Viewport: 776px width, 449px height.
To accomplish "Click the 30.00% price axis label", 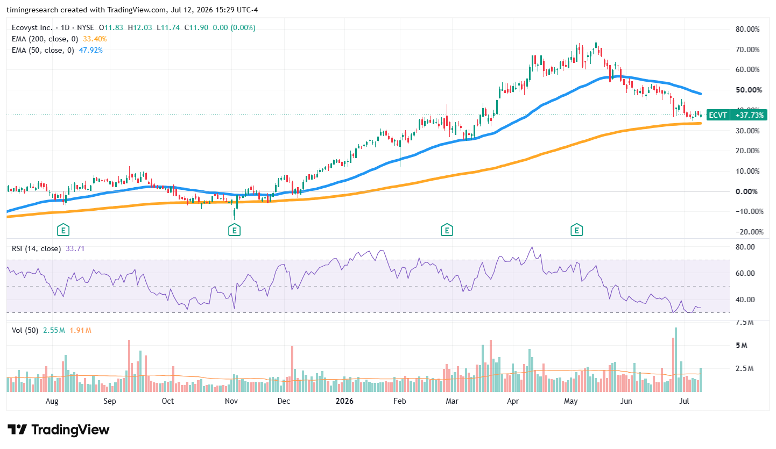I will coord(748,131).
